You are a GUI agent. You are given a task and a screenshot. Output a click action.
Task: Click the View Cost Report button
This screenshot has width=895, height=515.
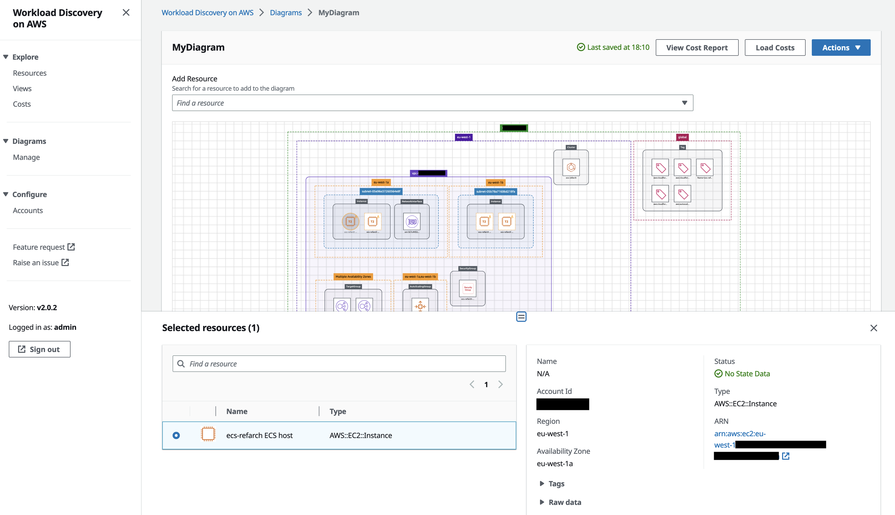[x=697, y=47]
